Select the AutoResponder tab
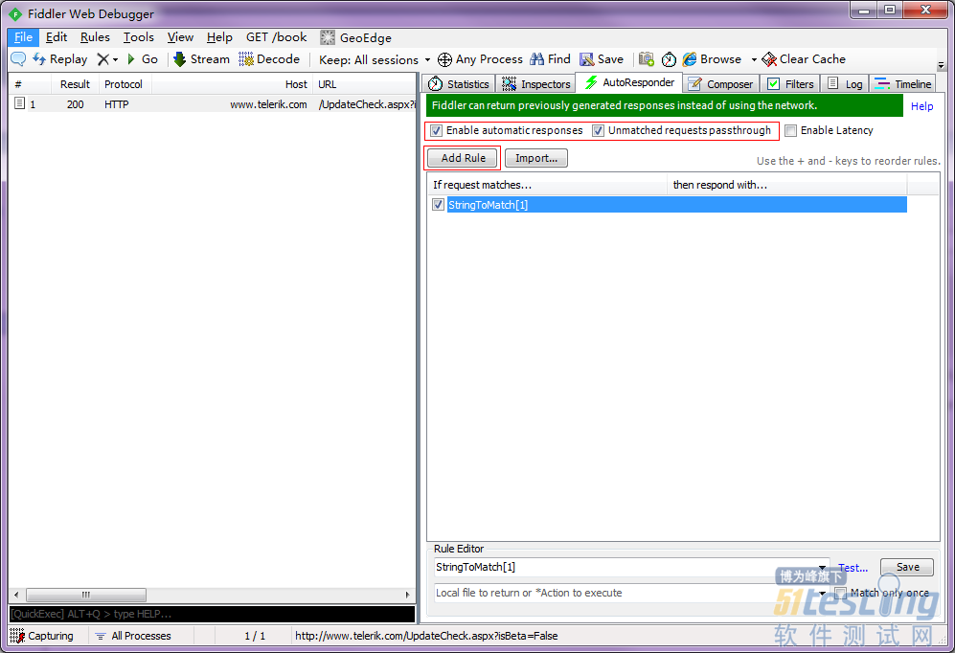Screen dimensions: 955x653 [x=629, y=82]
